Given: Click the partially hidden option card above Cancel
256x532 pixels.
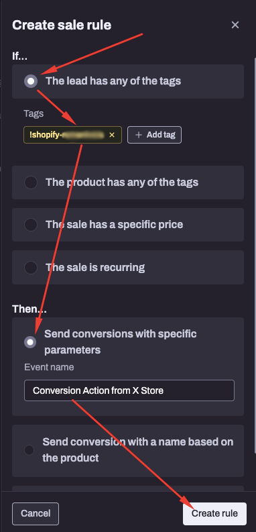Looking at the screenshot, I should coord(128,488).
